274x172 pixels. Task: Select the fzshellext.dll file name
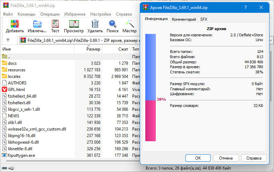[x=19, y=102]
